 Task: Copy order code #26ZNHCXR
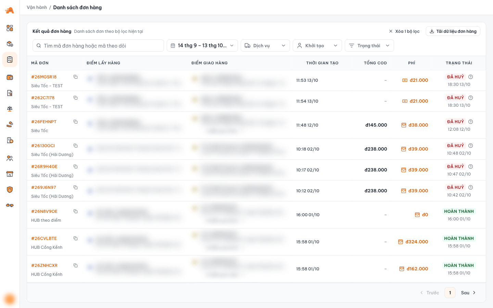(75, 266)
